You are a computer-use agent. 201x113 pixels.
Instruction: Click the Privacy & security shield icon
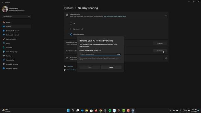[x=4, y=64]
